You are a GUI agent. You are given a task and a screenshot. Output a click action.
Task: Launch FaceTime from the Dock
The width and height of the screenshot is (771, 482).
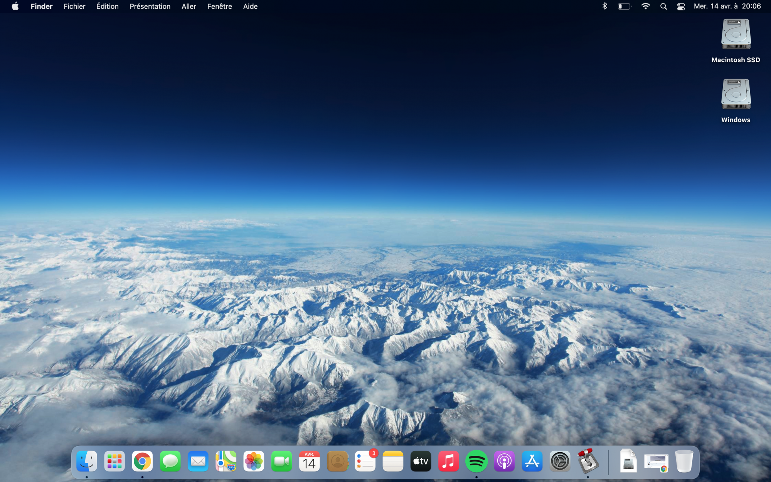pyautogui.click(x=281, y=461)
